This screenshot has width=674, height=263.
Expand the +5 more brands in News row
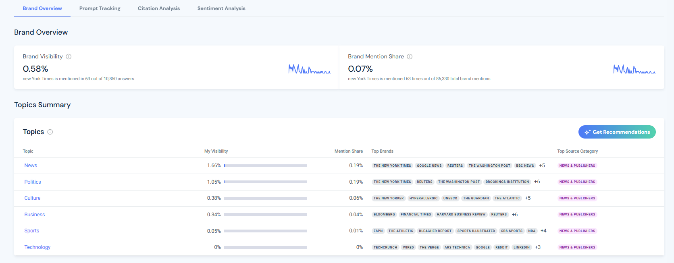click(x=542, y=166)
